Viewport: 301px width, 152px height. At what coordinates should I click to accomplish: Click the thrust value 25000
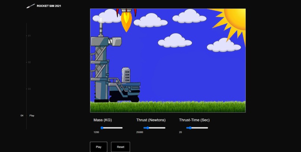[140, 132]
